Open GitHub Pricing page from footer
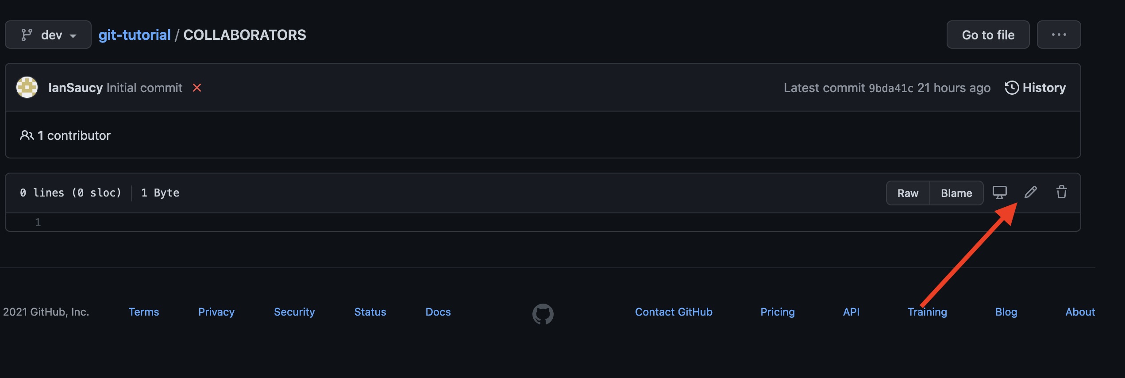This screenshot has width=1125, height=378. click(x=777, y=312)
